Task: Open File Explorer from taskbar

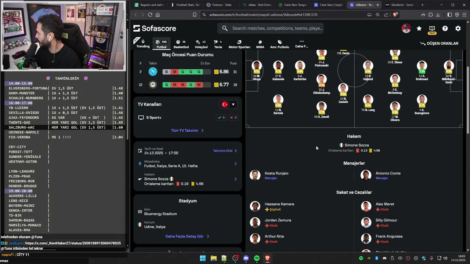Action: tap(213, 258)
